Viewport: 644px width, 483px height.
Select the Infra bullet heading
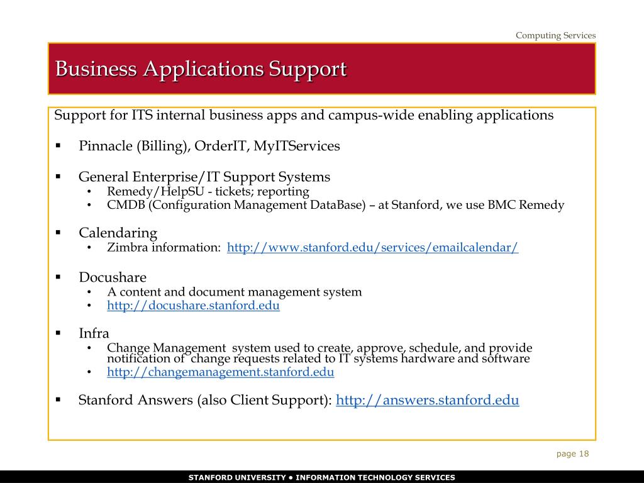pyautogui.click(x=94, y=333)
